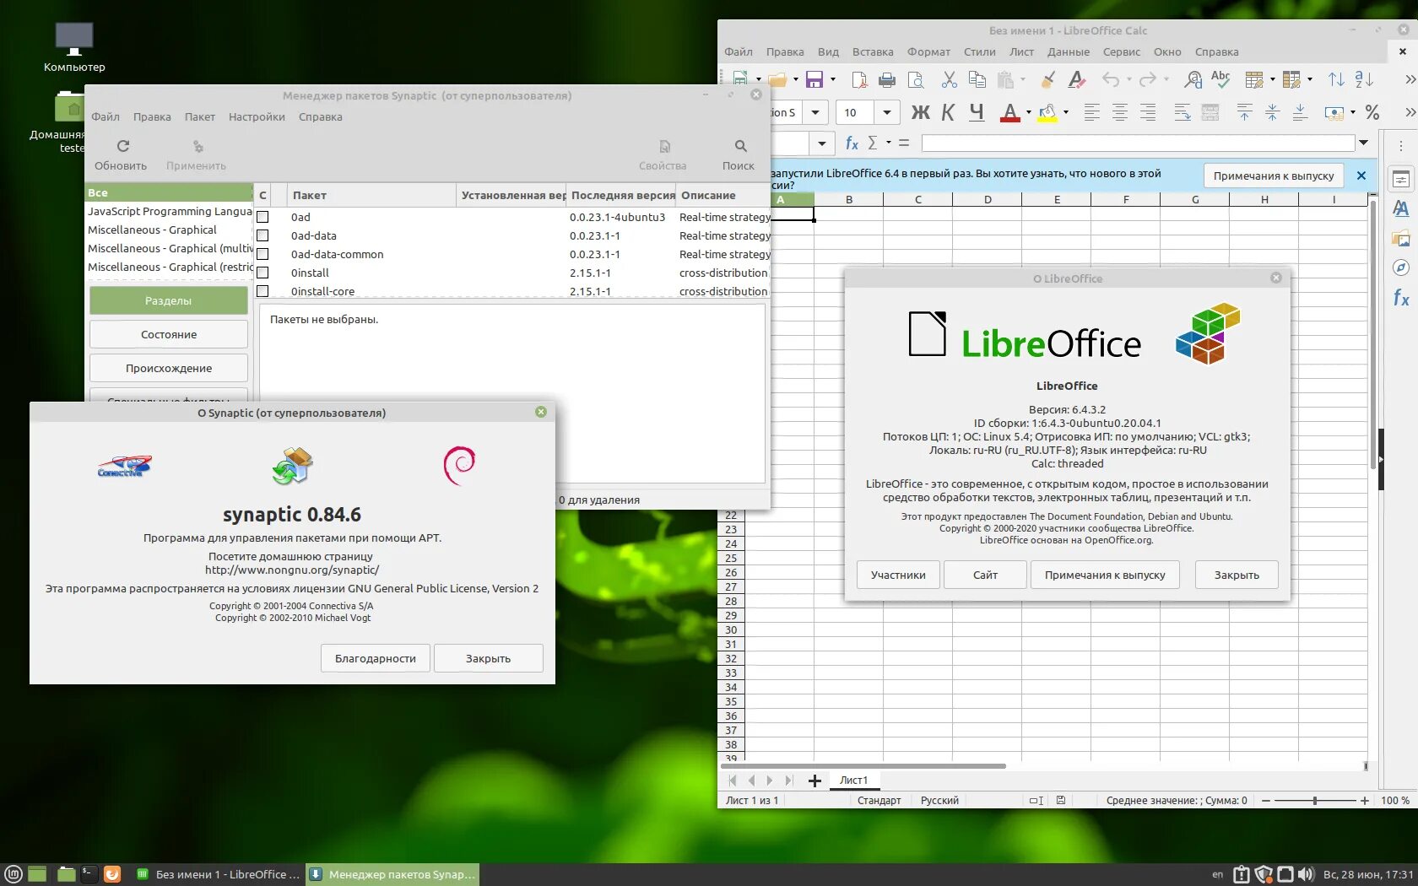This screenshot has height=886, width=1418.
Task: Open the font color dropdown arrow
Action: 1028,112
